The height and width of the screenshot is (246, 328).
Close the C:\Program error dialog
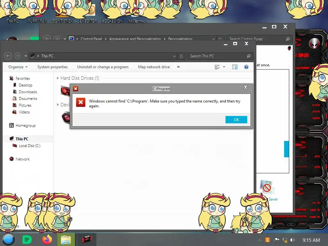245,87
